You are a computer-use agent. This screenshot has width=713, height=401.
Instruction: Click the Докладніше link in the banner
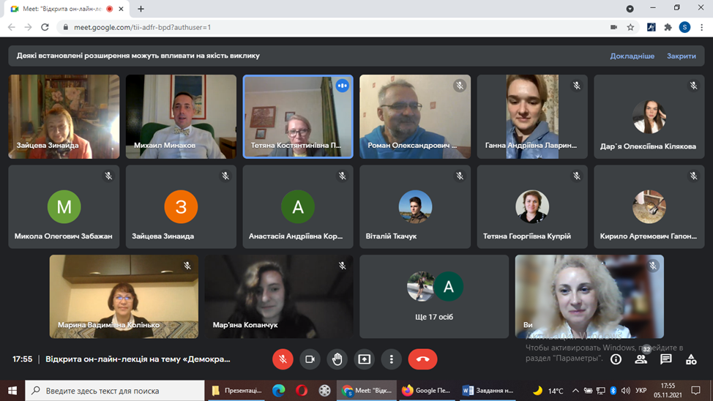pyautogui.click(x=632, y=56)
